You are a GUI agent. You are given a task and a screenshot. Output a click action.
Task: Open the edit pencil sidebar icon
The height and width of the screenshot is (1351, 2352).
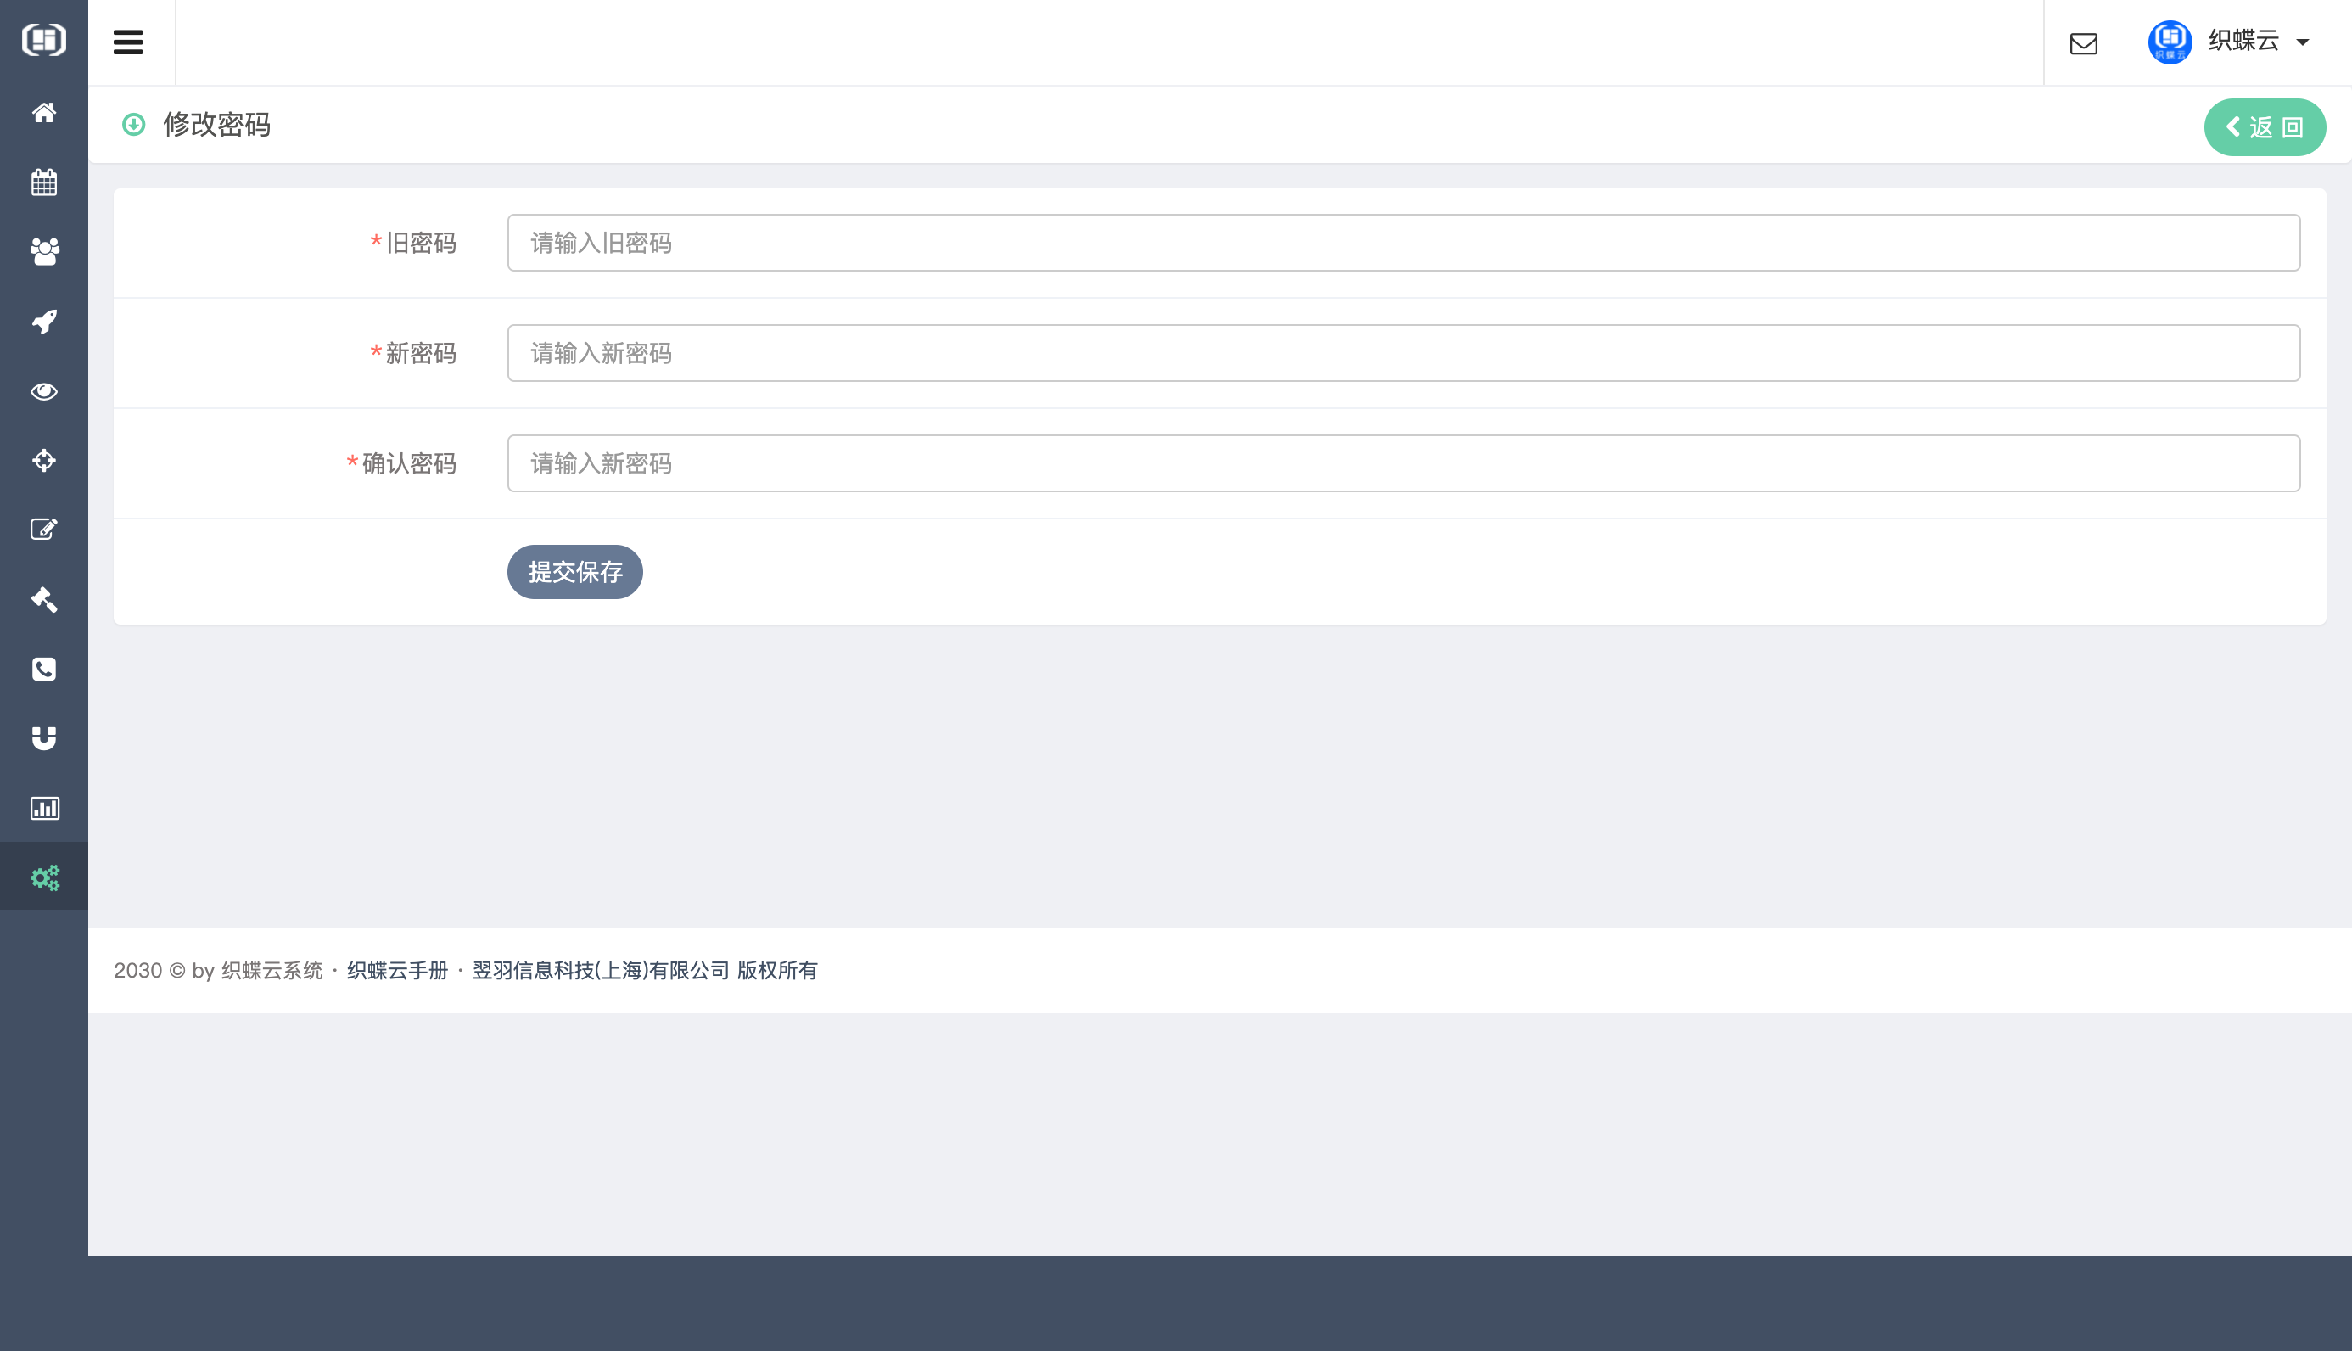point(43,530)
